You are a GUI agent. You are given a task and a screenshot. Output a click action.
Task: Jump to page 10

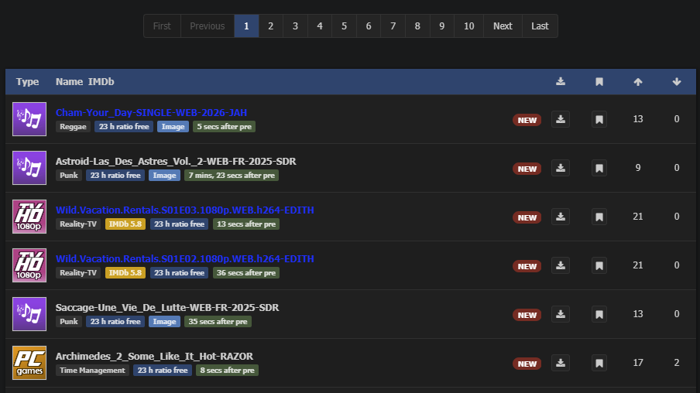tap(468, 26)
